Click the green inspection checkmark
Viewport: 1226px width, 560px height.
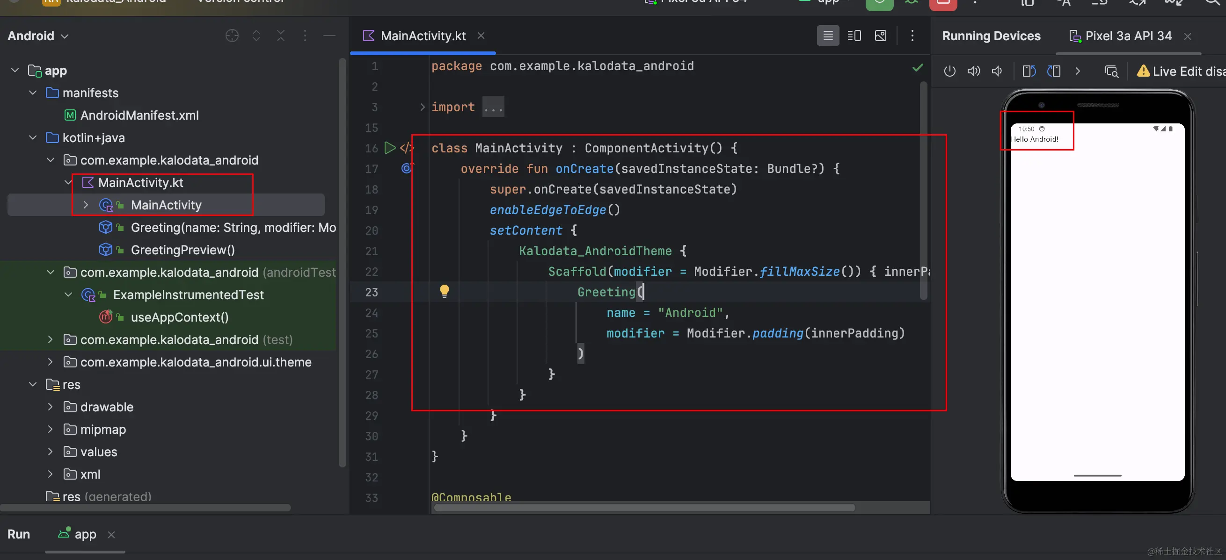pyautogui.click(x=918, y=67)
